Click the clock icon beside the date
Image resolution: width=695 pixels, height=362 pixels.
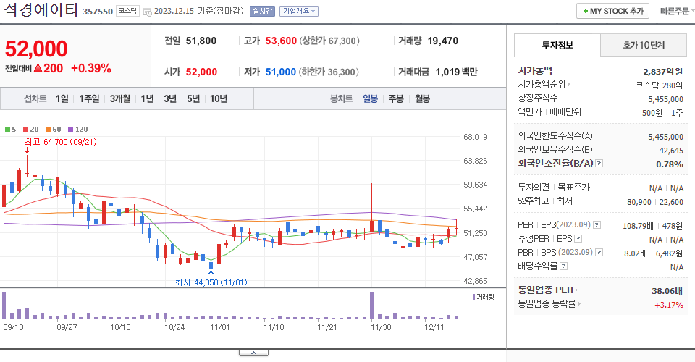[x=148, y=12]
